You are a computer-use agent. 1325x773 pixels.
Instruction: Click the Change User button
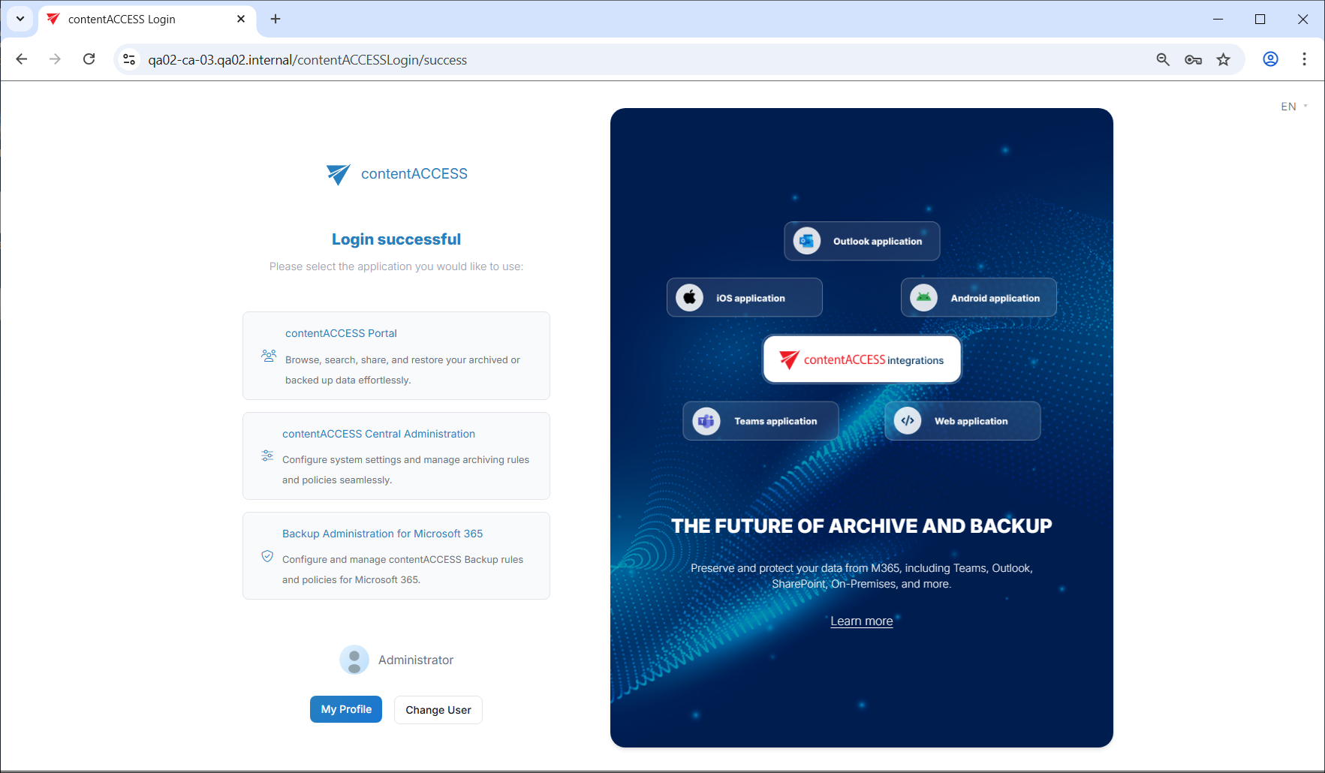coord(438,710)
